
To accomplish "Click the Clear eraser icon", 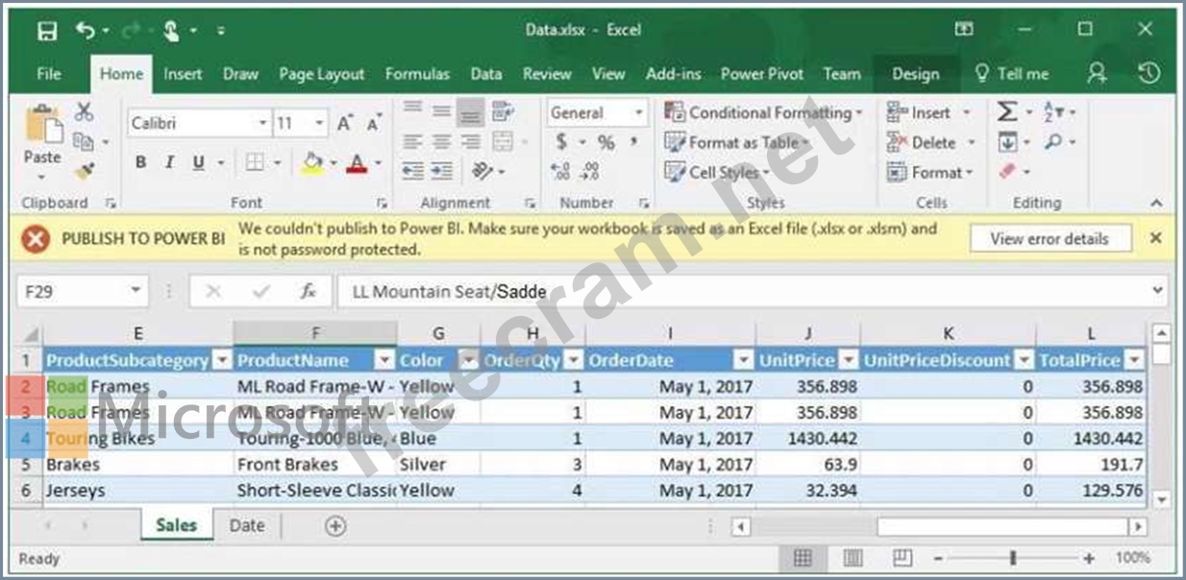I will pyautogui.click(x=1007, y=172).
